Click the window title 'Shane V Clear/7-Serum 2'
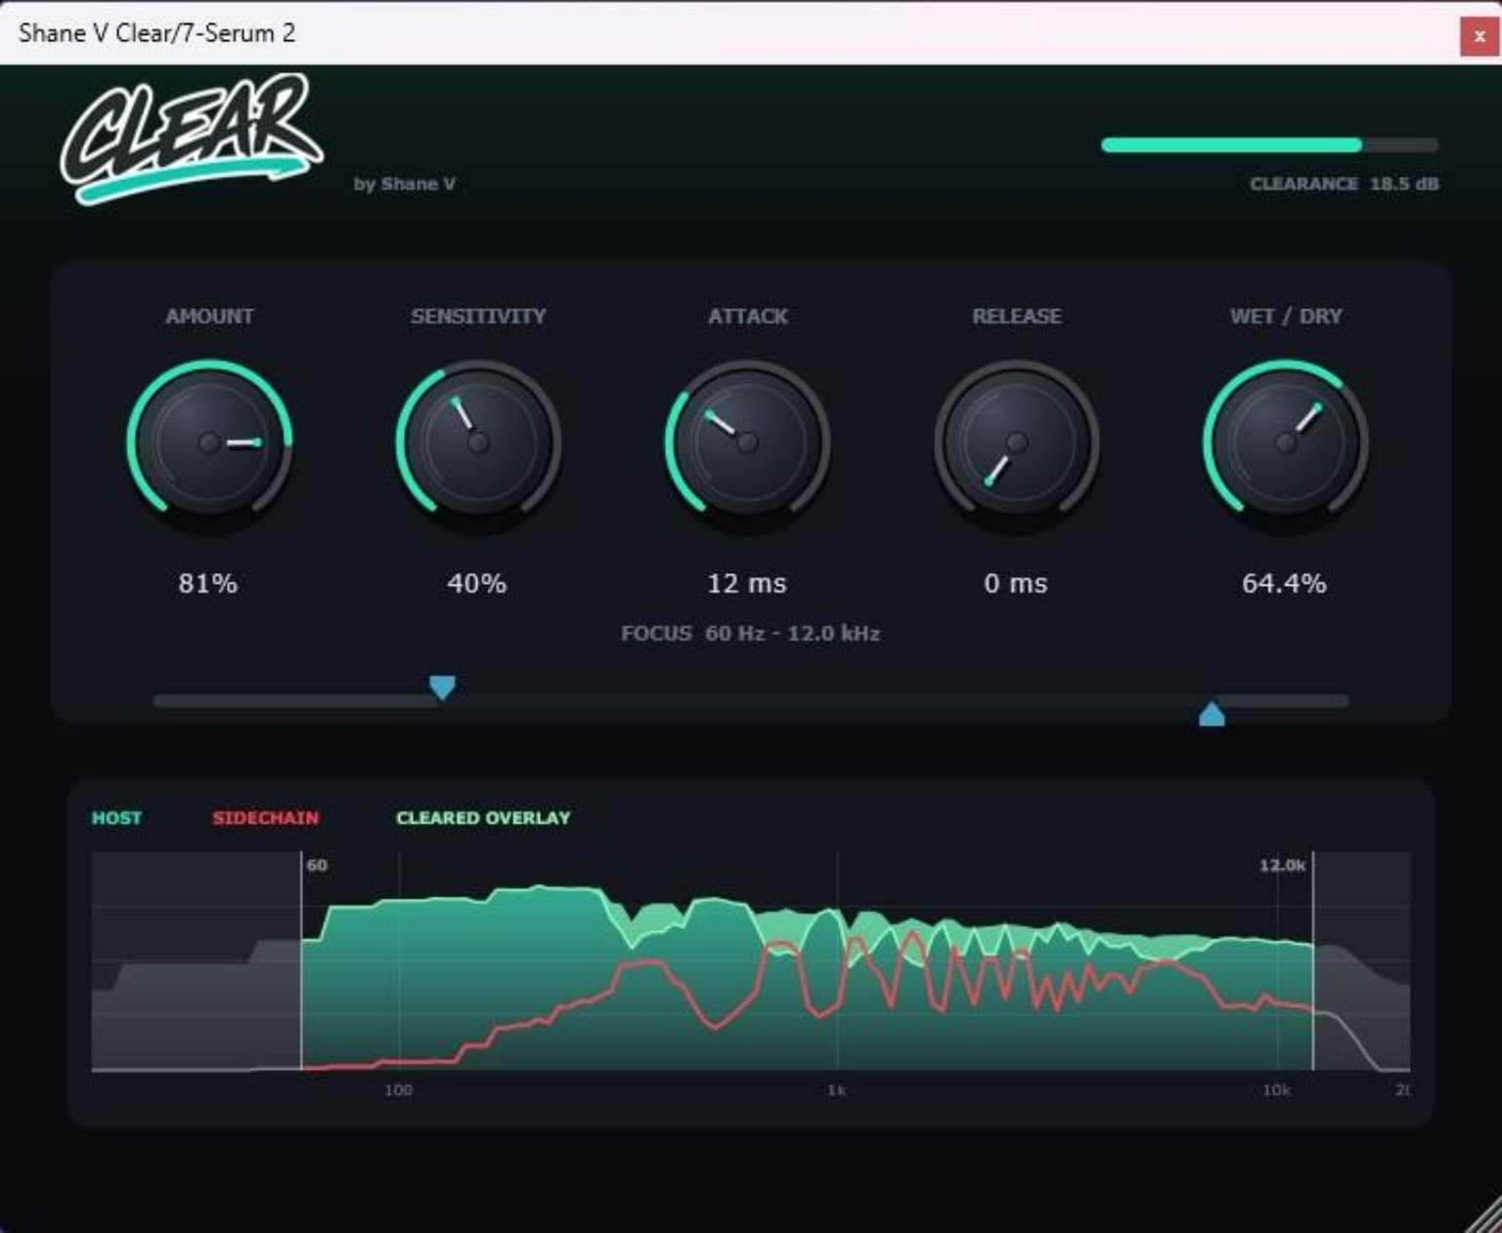 point(156,33)
